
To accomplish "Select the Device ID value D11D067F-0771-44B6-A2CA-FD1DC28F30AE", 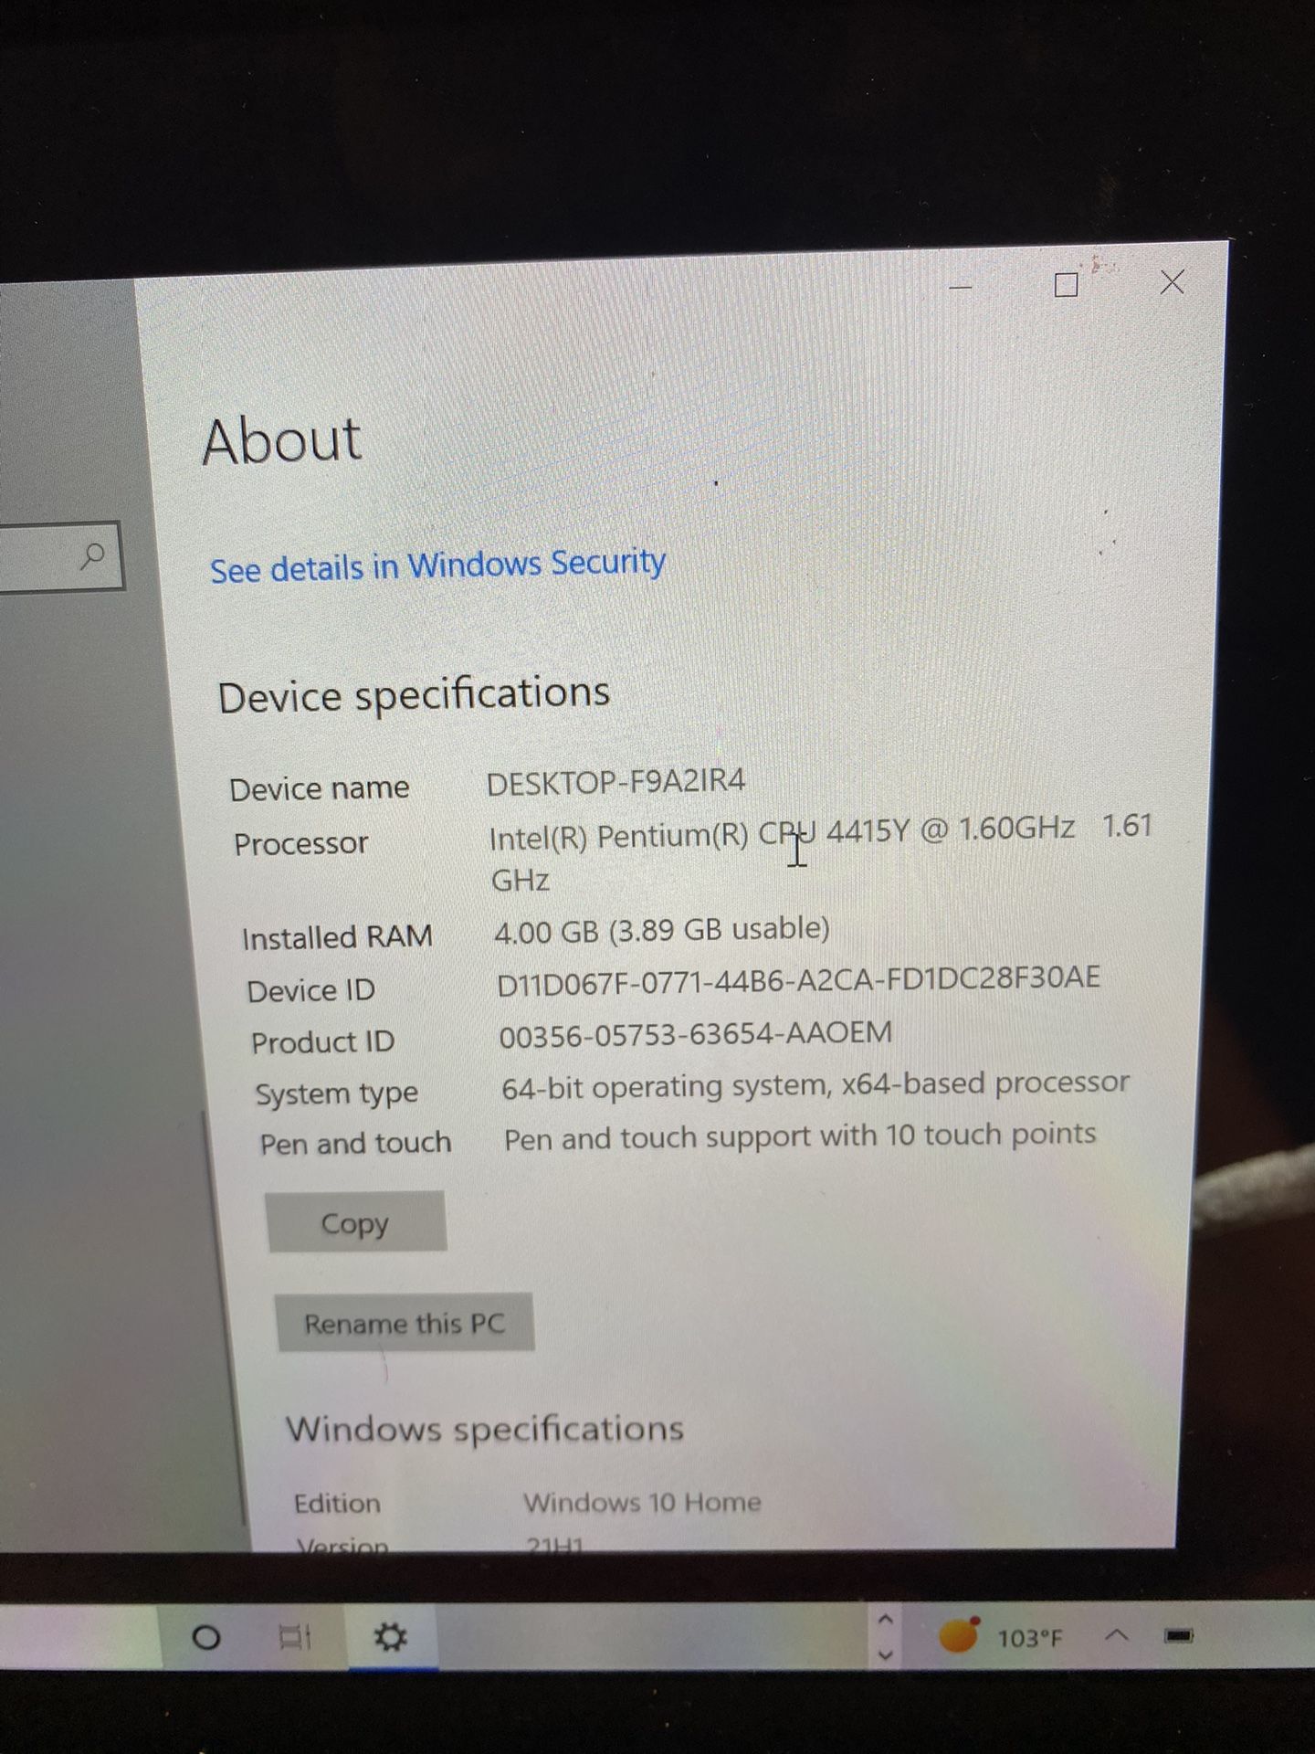I will (x=799, y=982).
